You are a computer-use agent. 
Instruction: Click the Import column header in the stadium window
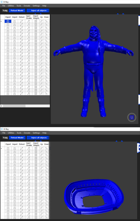point(15,144)
